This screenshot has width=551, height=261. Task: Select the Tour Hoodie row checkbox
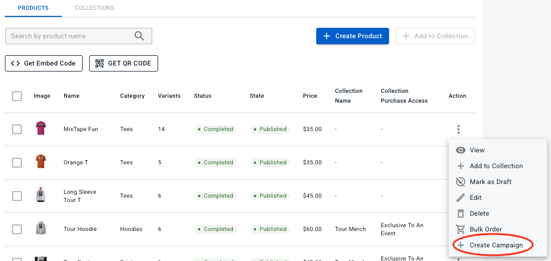pos(17,229)
